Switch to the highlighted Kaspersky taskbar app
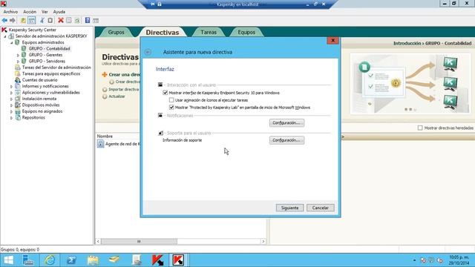Image resolution: width=475 pixels, height=267 pixels. 178,260
